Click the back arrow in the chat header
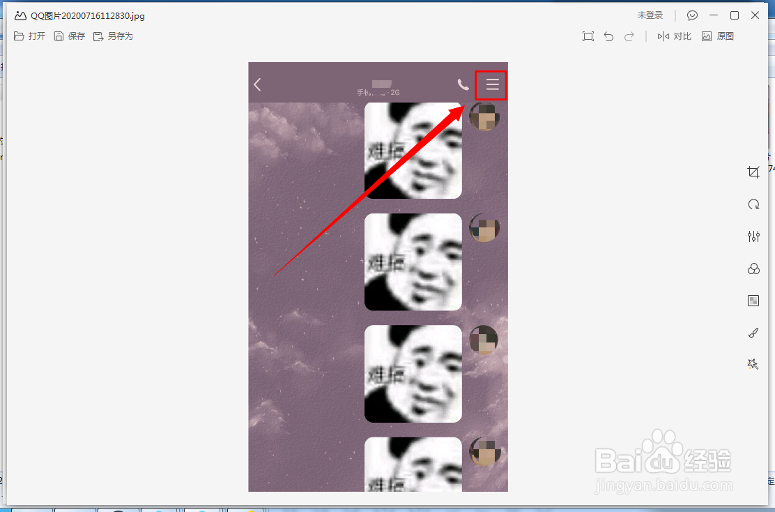The image size is (775, 512). tap(257, 84)
